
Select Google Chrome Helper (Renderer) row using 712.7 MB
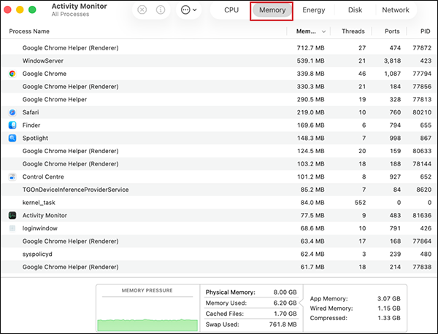219,47
